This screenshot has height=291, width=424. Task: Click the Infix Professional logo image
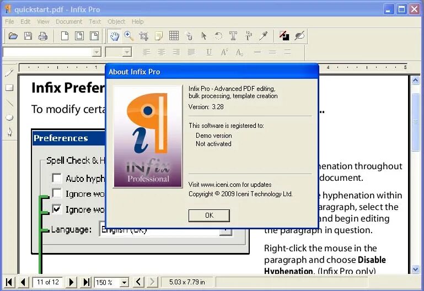coord(148,137)
